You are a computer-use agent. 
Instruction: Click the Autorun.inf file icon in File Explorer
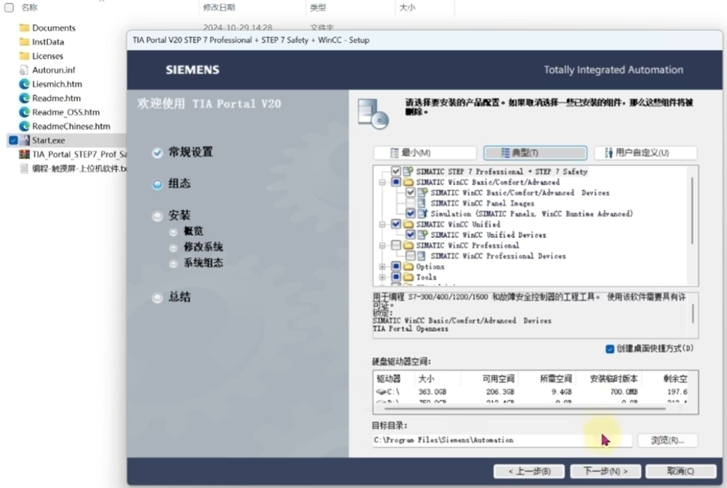pos(24,70)
